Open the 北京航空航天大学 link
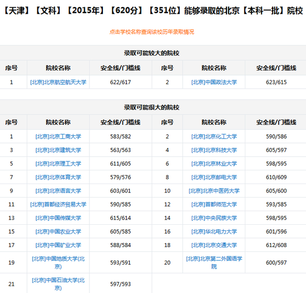The image size is (306, 293). pos(58,82)
